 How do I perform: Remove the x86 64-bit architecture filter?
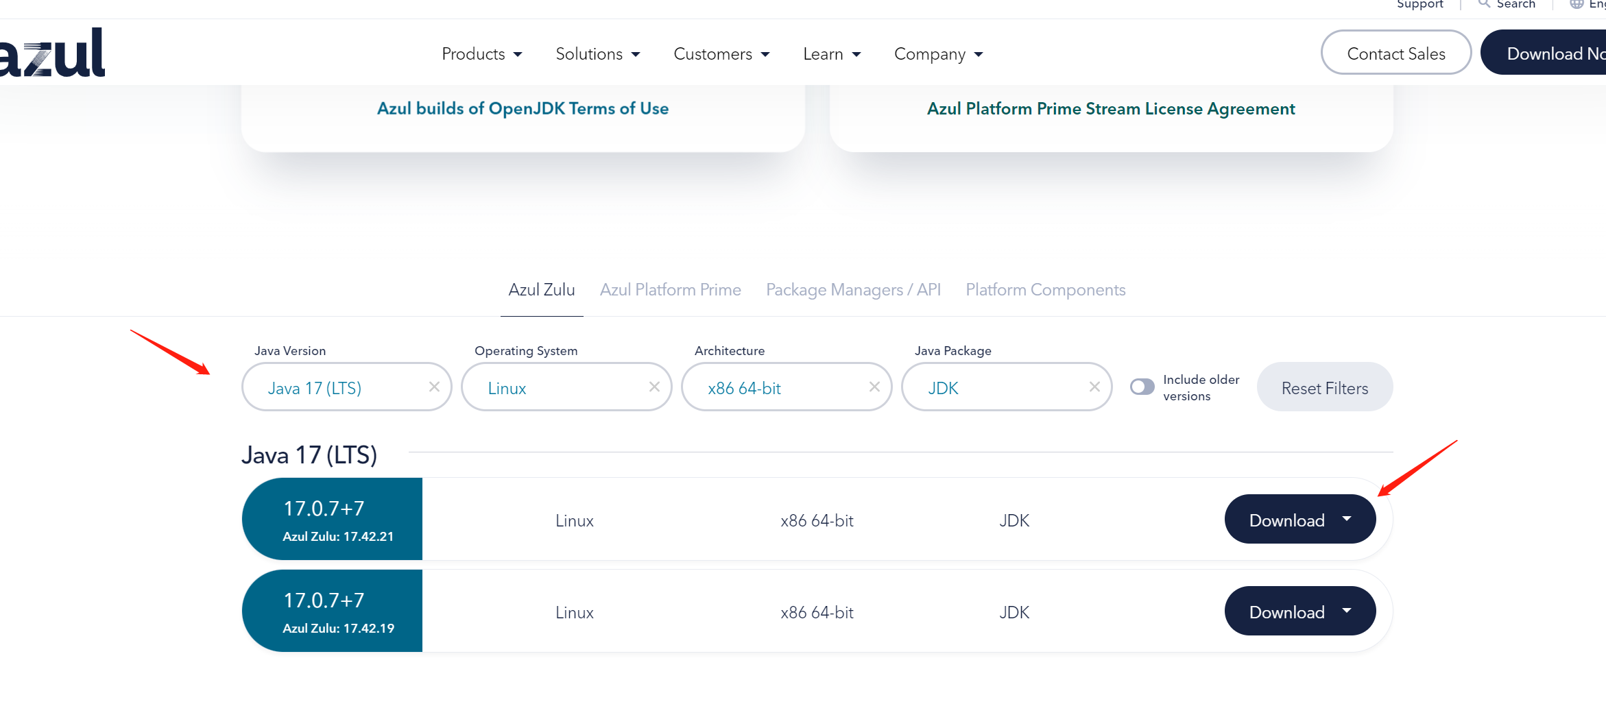click(874, 387)
